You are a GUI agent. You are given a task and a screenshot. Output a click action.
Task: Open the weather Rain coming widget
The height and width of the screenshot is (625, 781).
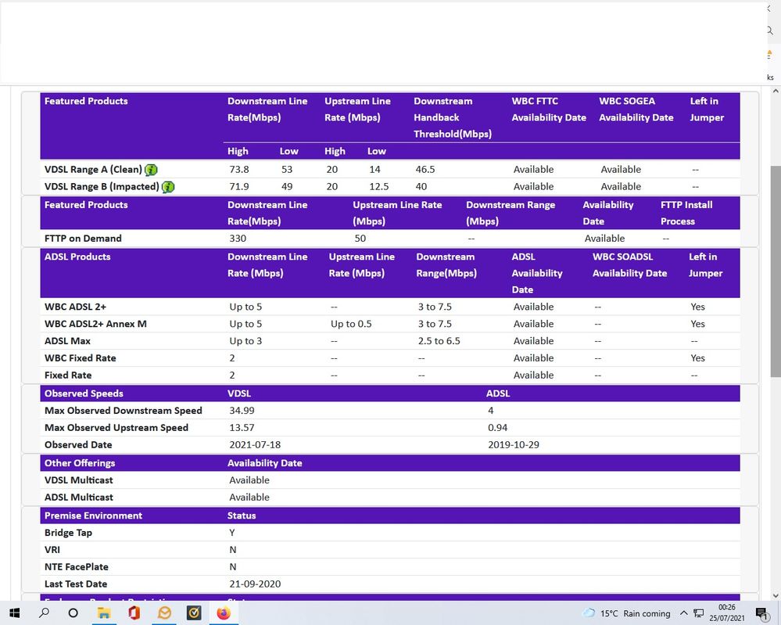(x=627, y=613)
